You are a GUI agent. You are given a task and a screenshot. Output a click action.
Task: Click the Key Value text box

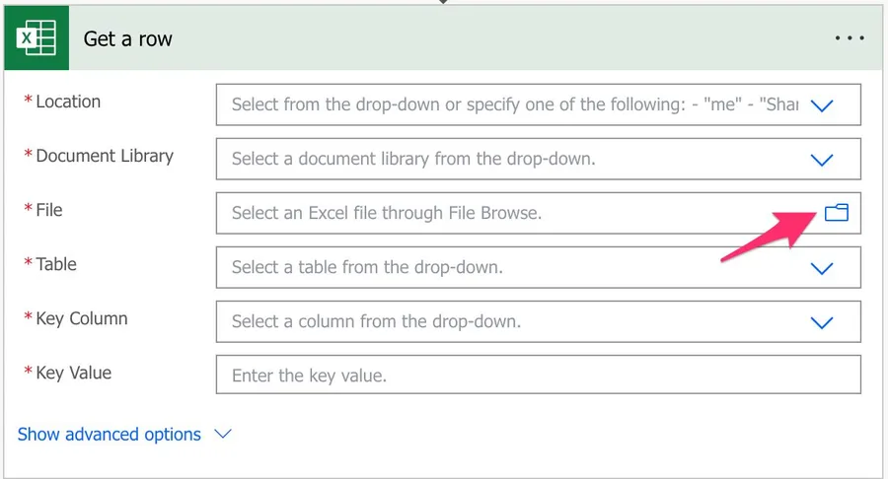pyautogui.click(x=538, y=376)
